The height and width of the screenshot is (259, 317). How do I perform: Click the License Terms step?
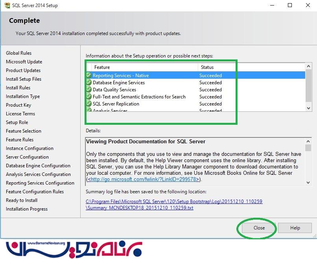(20, 114)
